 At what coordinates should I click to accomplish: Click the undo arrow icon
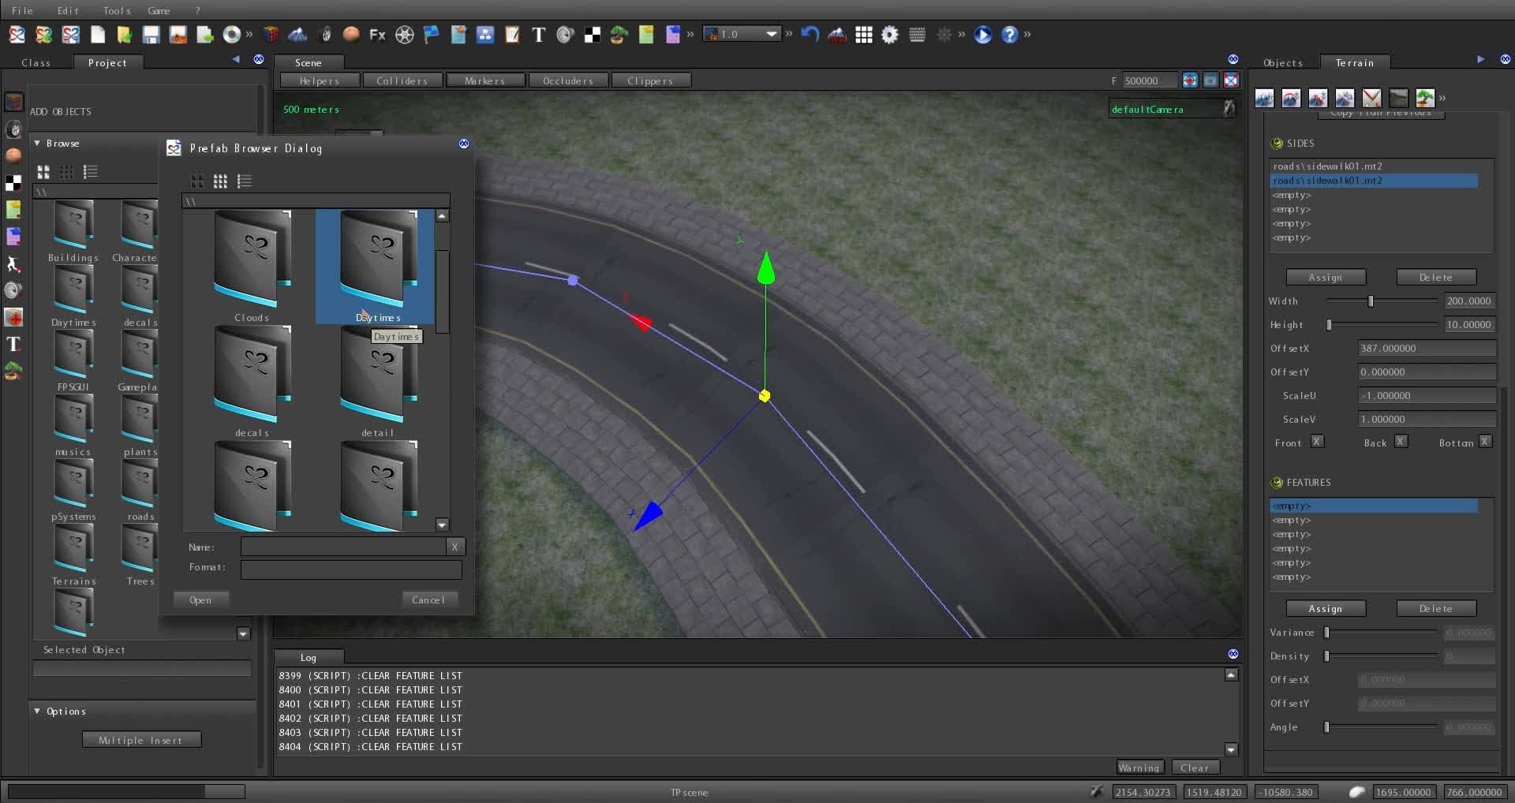pos(810,35)
